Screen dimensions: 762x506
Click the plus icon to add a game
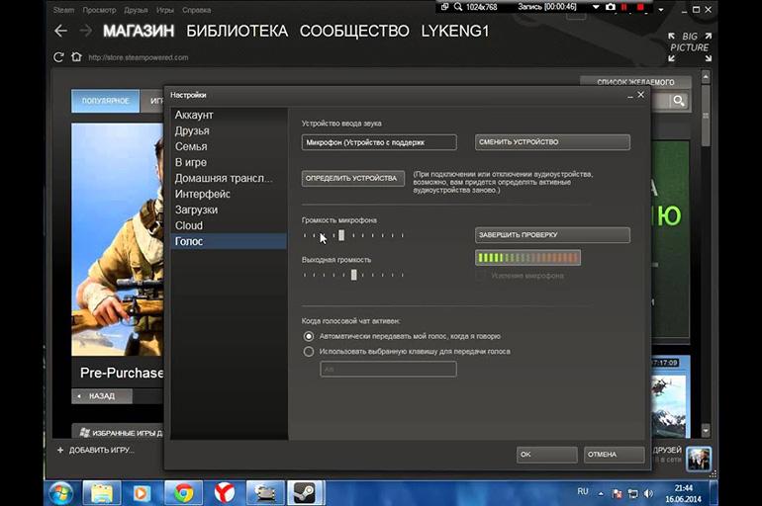tap(60, 450)
